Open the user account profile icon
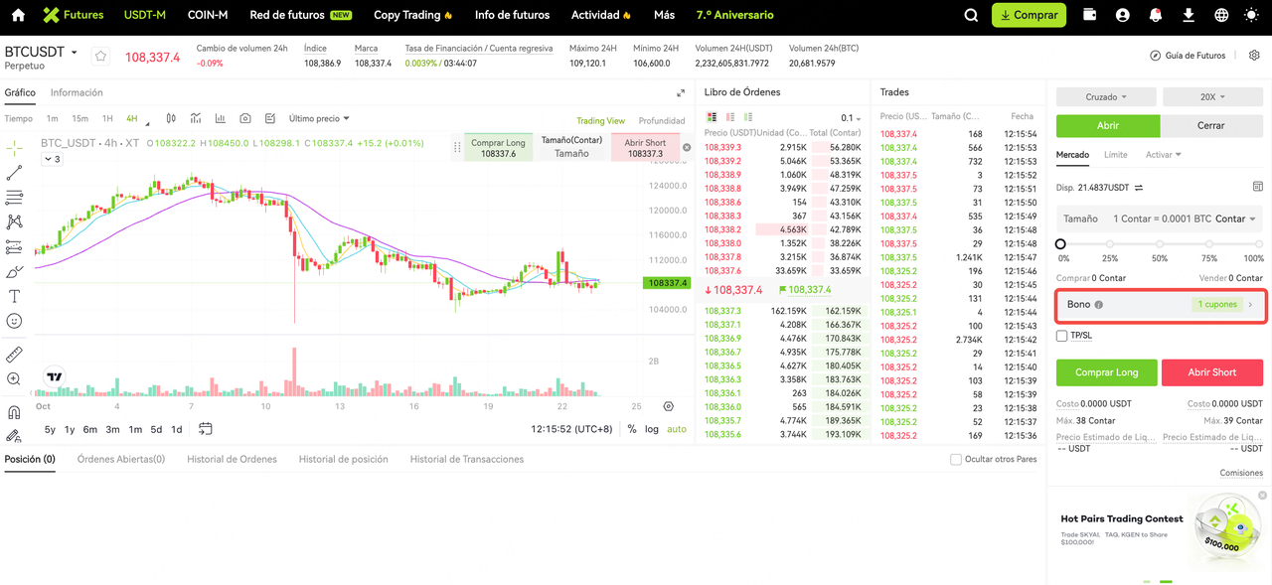This screenshot has width=1272, height=585. point(1123,15)
